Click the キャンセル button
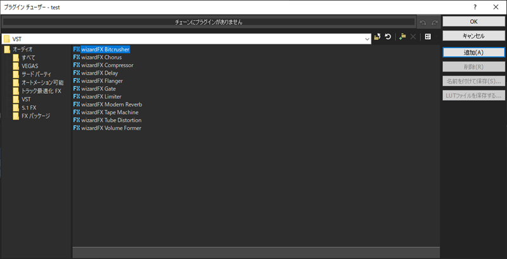This screenshot has height=259, width=507. click(x=473, y=36)
